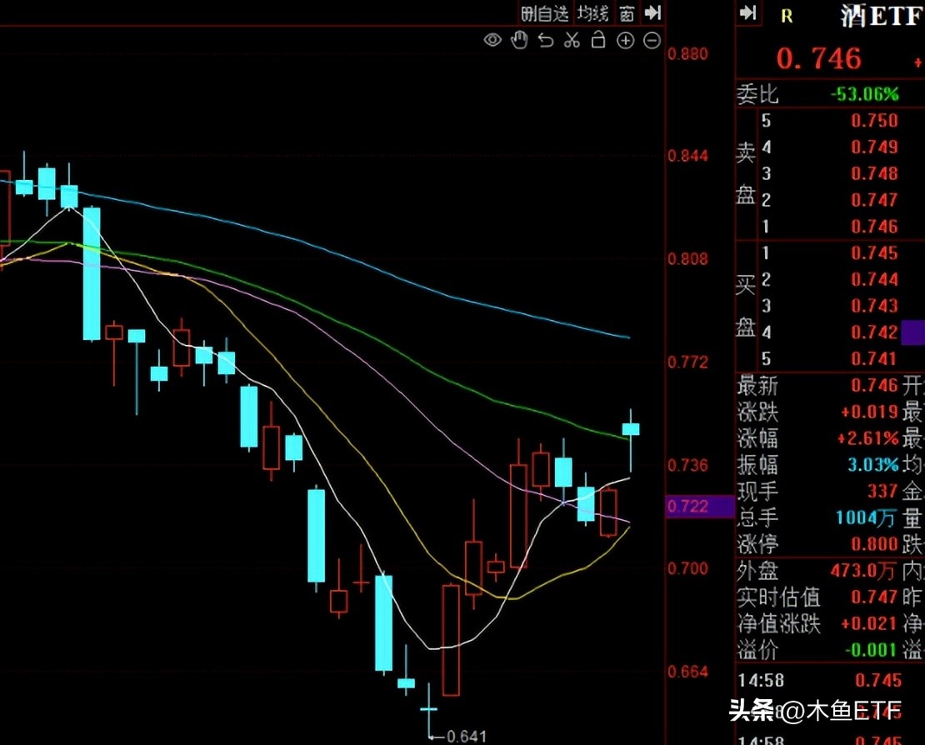Click the 0.772 axis label
Screen dimensions: 925x745
pyautogui.click(x=687, y=362)
